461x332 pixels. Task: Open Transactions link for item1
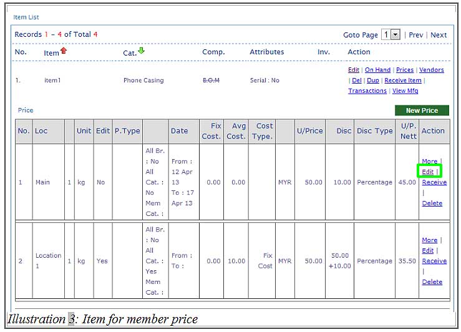[x=367, y=91]
